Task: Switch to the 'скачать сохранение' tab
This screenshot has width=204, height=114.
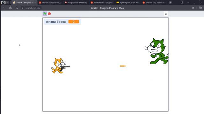Action: pos(50,3)
